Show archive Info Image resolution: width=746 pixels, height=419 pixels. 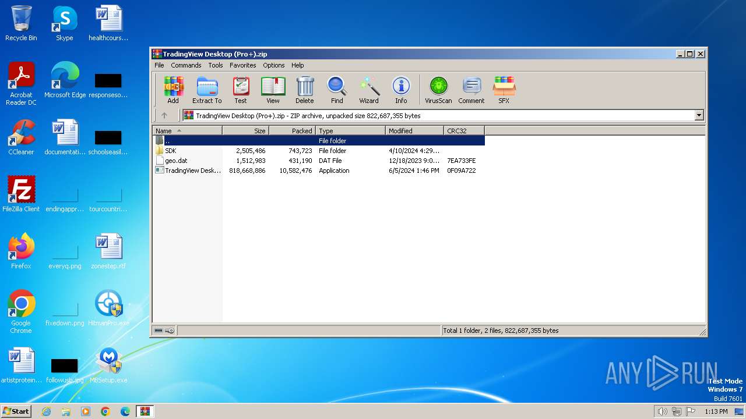(x=401, y=90)
